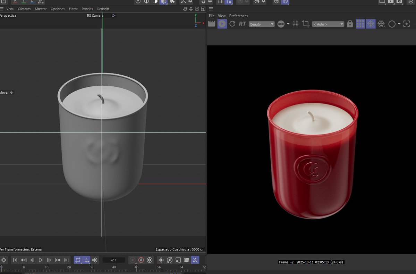
Task: Click the snowflake G freeze geometry icon
Action: (381, 24)
